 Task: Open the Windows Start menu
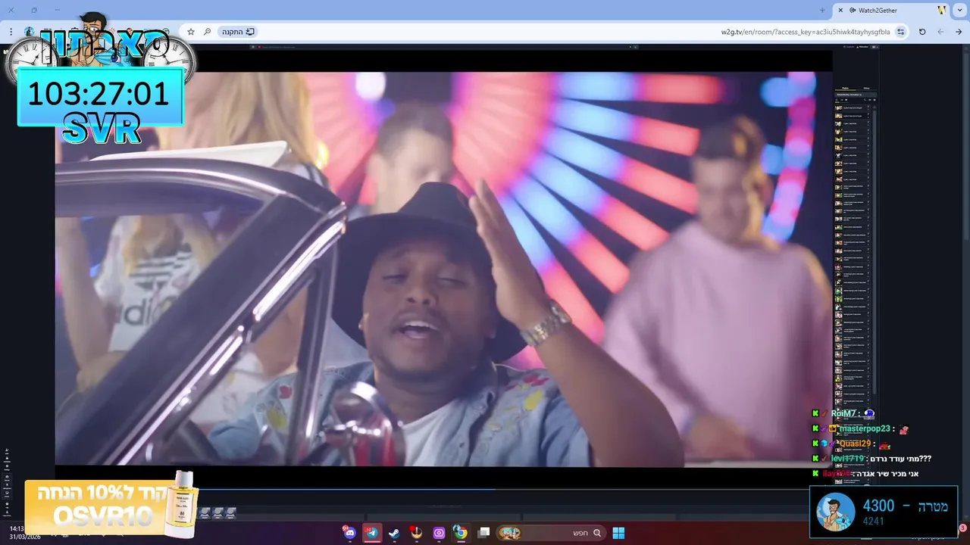tap(618, 533)
